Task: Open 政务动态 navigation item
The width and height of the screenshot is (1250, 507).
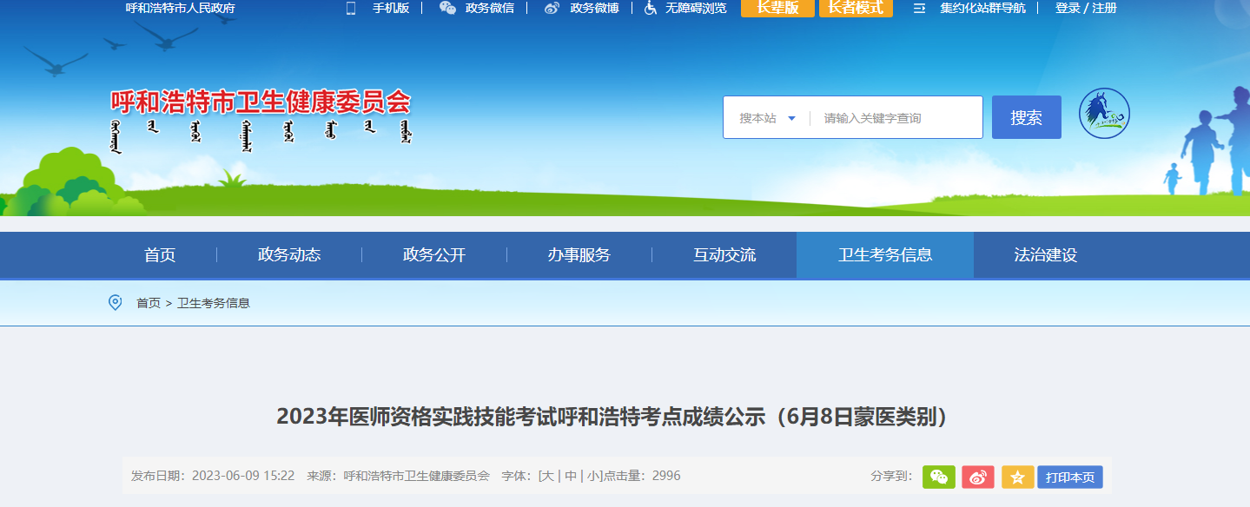Action: 289,255
